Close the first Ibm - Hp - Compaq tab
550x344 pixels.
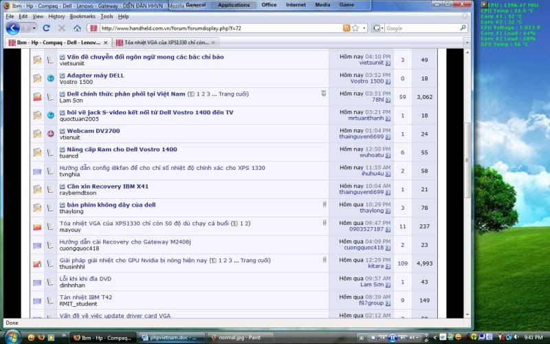point(106,43)
